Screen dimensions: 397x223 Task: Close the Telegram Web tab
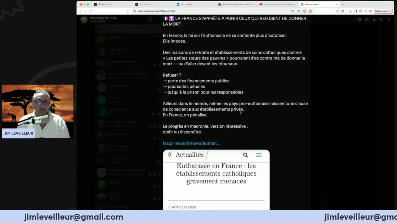click(x=337, y=4)
